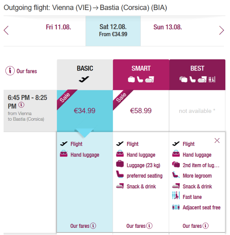Click the BEST fare fast lane icon in header

tap(212, 80)
